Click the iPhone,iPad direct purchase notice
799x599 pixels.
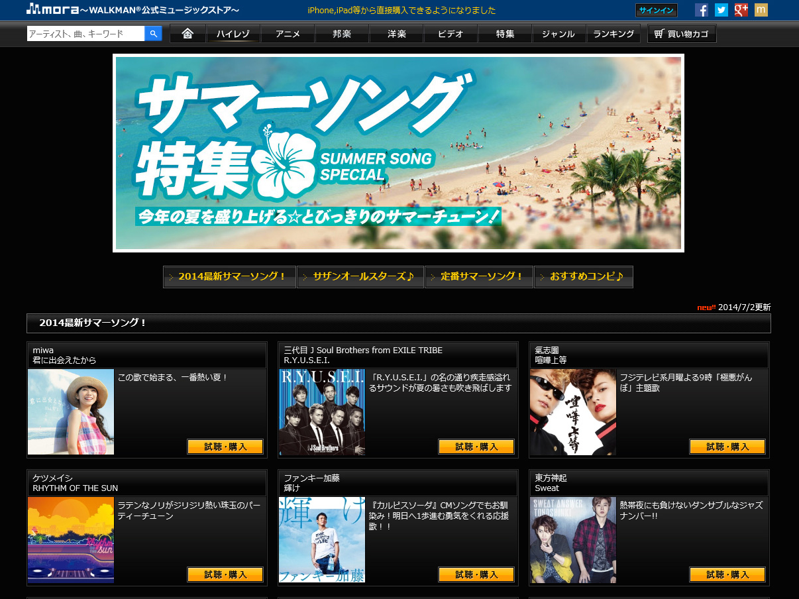point(402,11)
